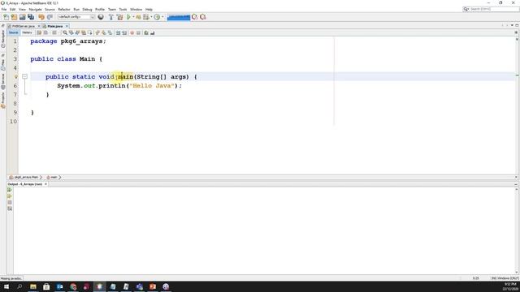The width and height of the screenshot is (520, 292).
Task: Close the Output - 6_Arrays tab
Action: point(45,184)
